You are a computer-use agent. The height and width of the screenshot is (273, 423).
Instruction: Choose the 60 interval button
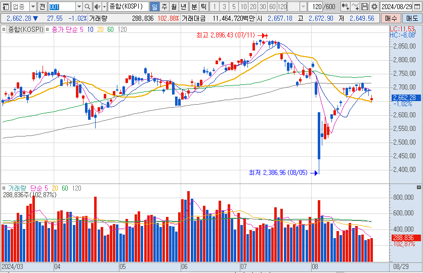click(x=272, y=7)
